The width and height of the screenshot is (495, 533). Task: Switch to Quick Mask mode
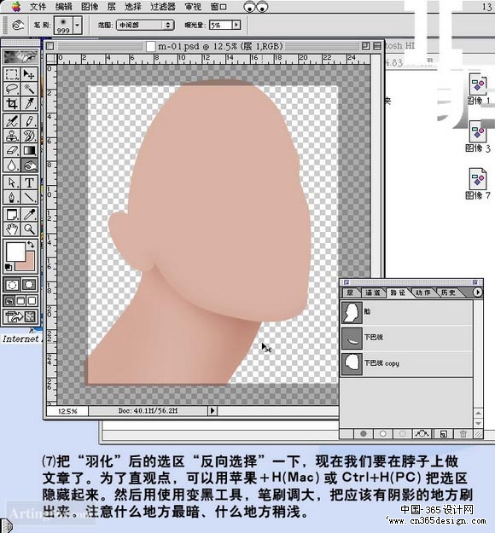(x=29, y=285)
